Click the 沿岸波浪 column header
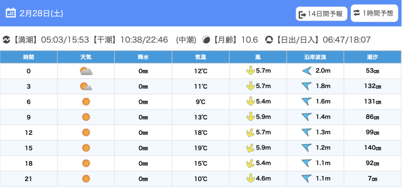404x187 pixels. 315,57
